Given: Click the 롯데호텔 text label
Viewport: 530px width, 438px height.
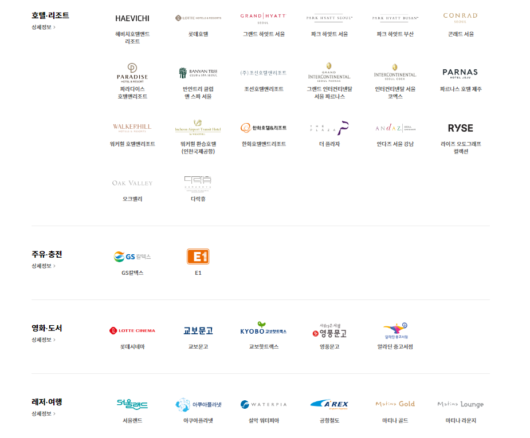Looking at the screenshot, I should coord(198,34).
